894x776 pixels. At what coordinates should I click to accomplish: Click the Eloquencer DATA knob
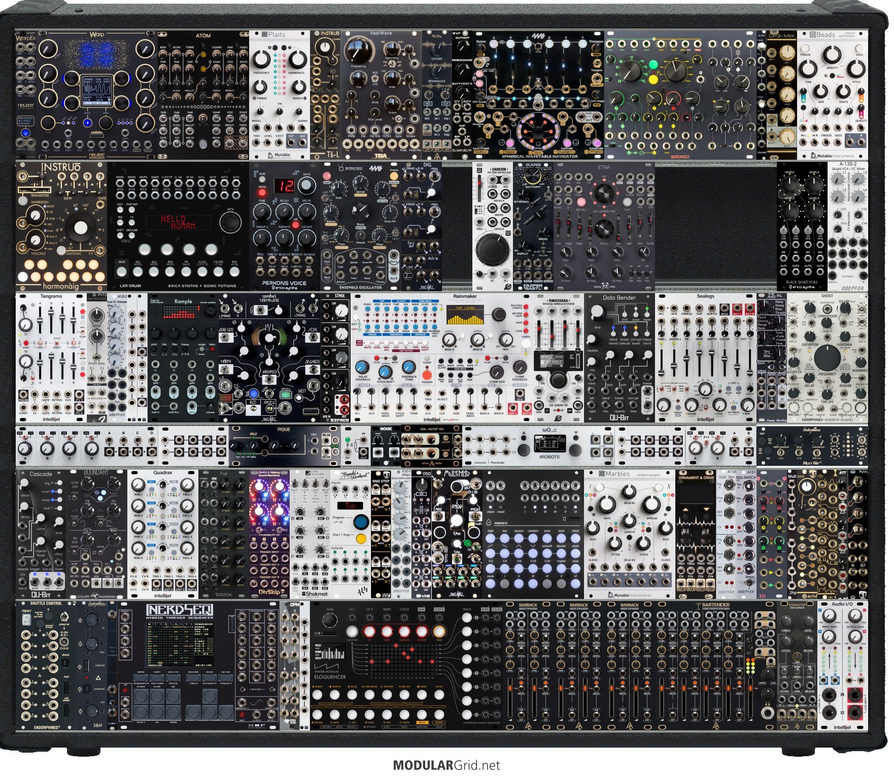[330, 620]
